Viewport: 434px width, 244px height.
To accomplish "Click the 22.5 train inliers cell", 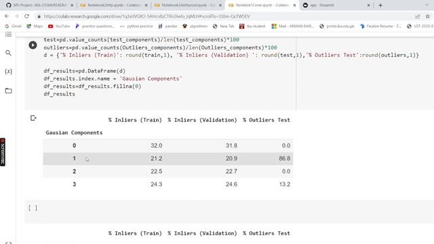I will 157,171.
